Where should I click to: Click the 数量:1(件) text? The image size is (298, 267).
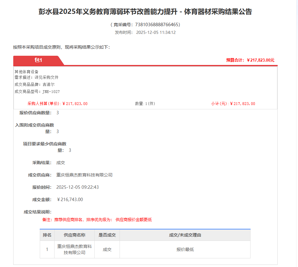[145, 104]
